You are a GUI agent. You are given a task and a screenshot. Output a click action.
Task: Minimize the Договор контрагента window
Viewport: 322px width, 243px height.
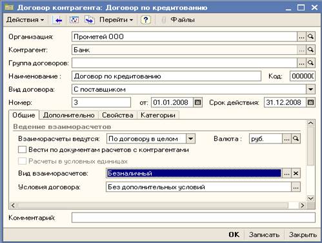pyautogui.click(x=288, y=8)
